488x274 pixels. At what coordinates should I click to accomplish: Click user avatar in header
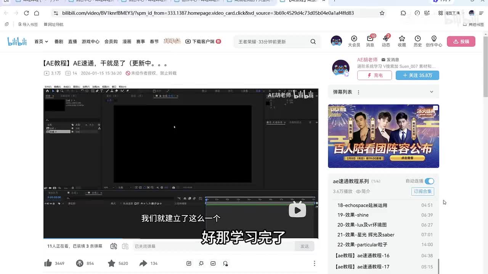336,41
